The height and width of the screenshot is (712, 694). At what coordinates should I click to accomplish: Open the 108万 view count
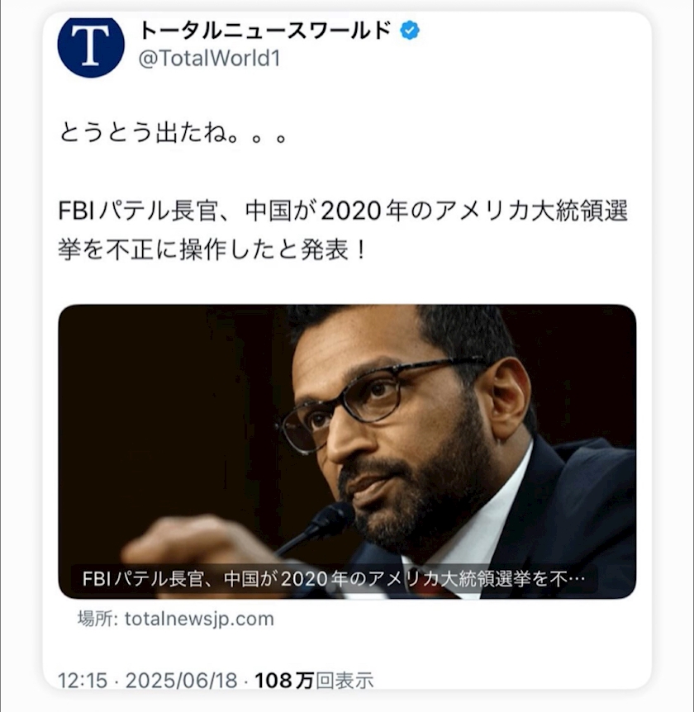point(284,681)
